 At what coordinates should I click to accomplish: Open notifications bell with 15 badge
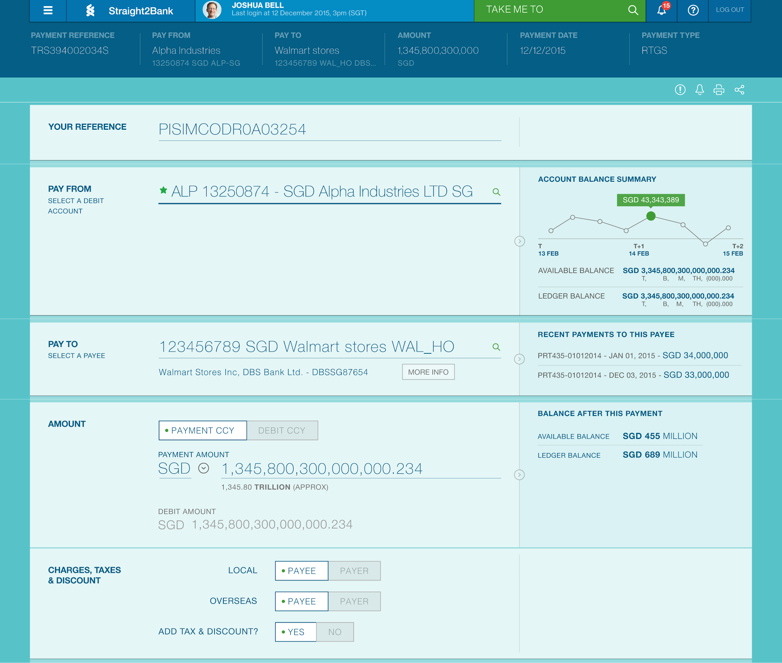(x=662, y=10)
